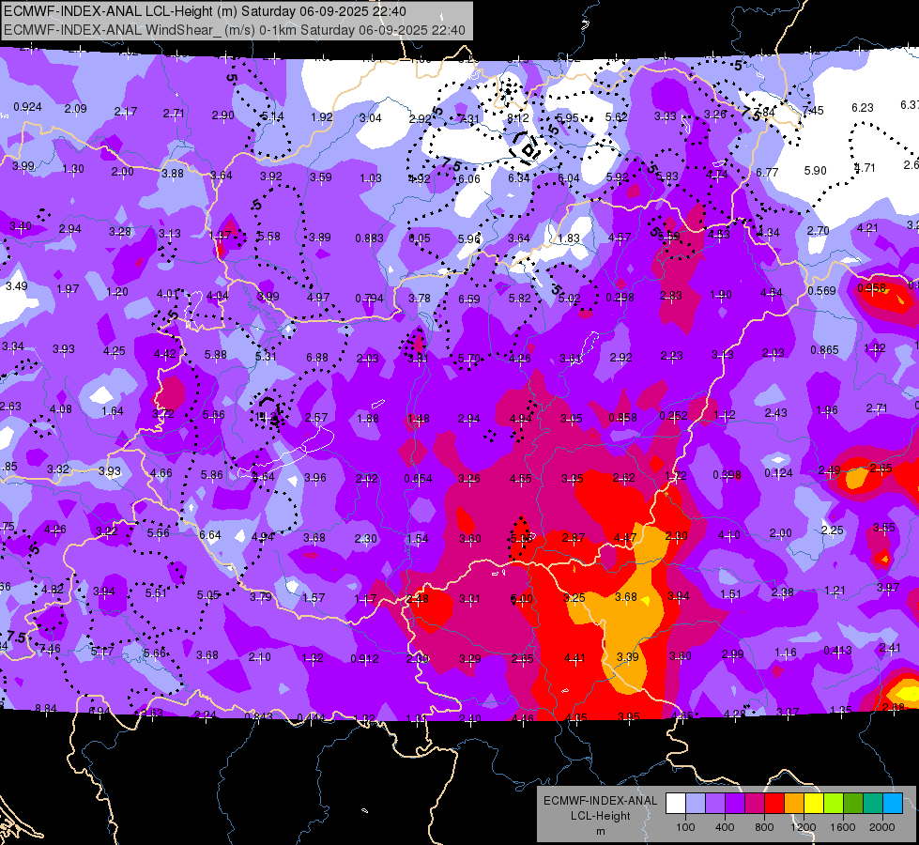This screenshot has height=845, width=919.
Task: Click the grid value 0.413
Action: click(837, 651)
